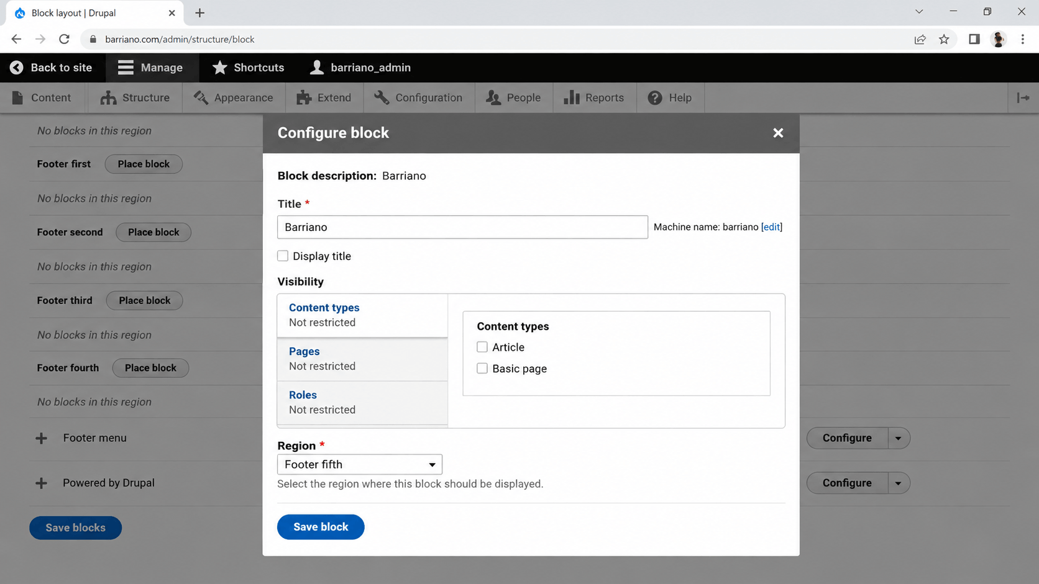
Task: Click the Block layout Drupal browser tab
Action: point(93,13)
